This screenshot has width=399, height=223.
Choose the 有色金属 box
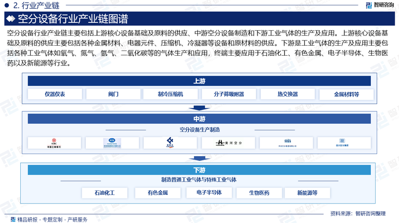tap(158, 193)
